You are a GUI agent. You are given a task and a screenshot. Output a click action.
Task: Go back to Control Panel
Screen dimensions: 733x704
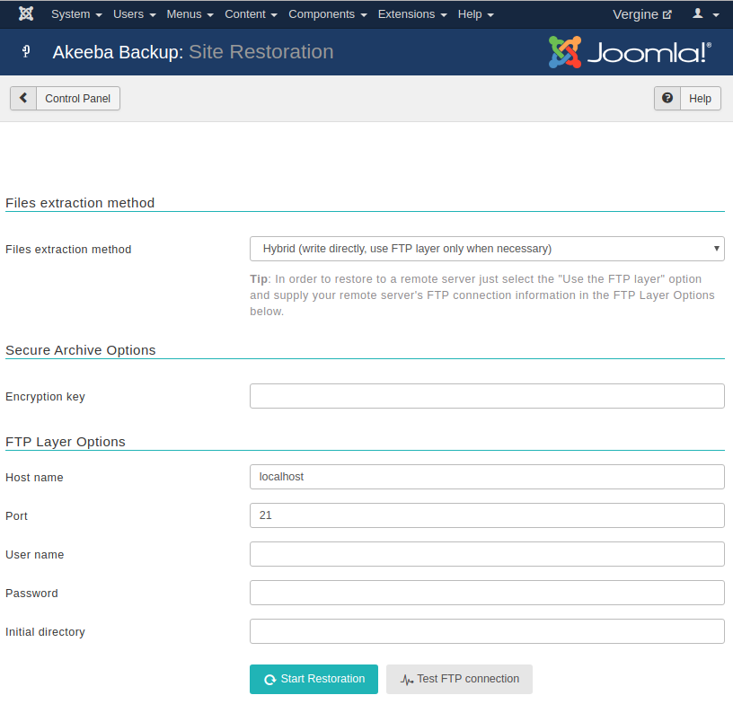click(65, 98)
